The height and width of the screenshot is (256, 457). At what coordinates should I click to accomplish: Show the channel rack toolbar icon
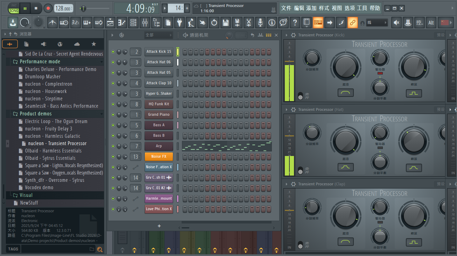coord(133,23)
